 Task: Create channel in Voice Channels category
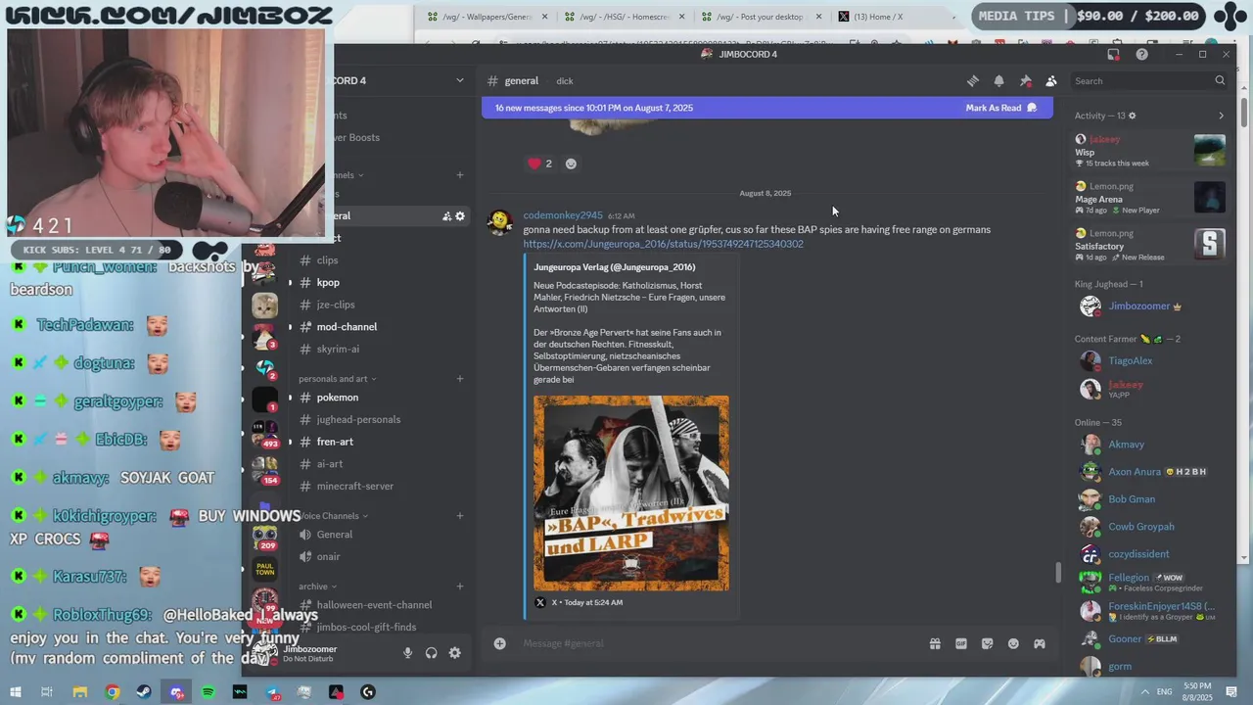pyautogui.click(x=460, y=516)
